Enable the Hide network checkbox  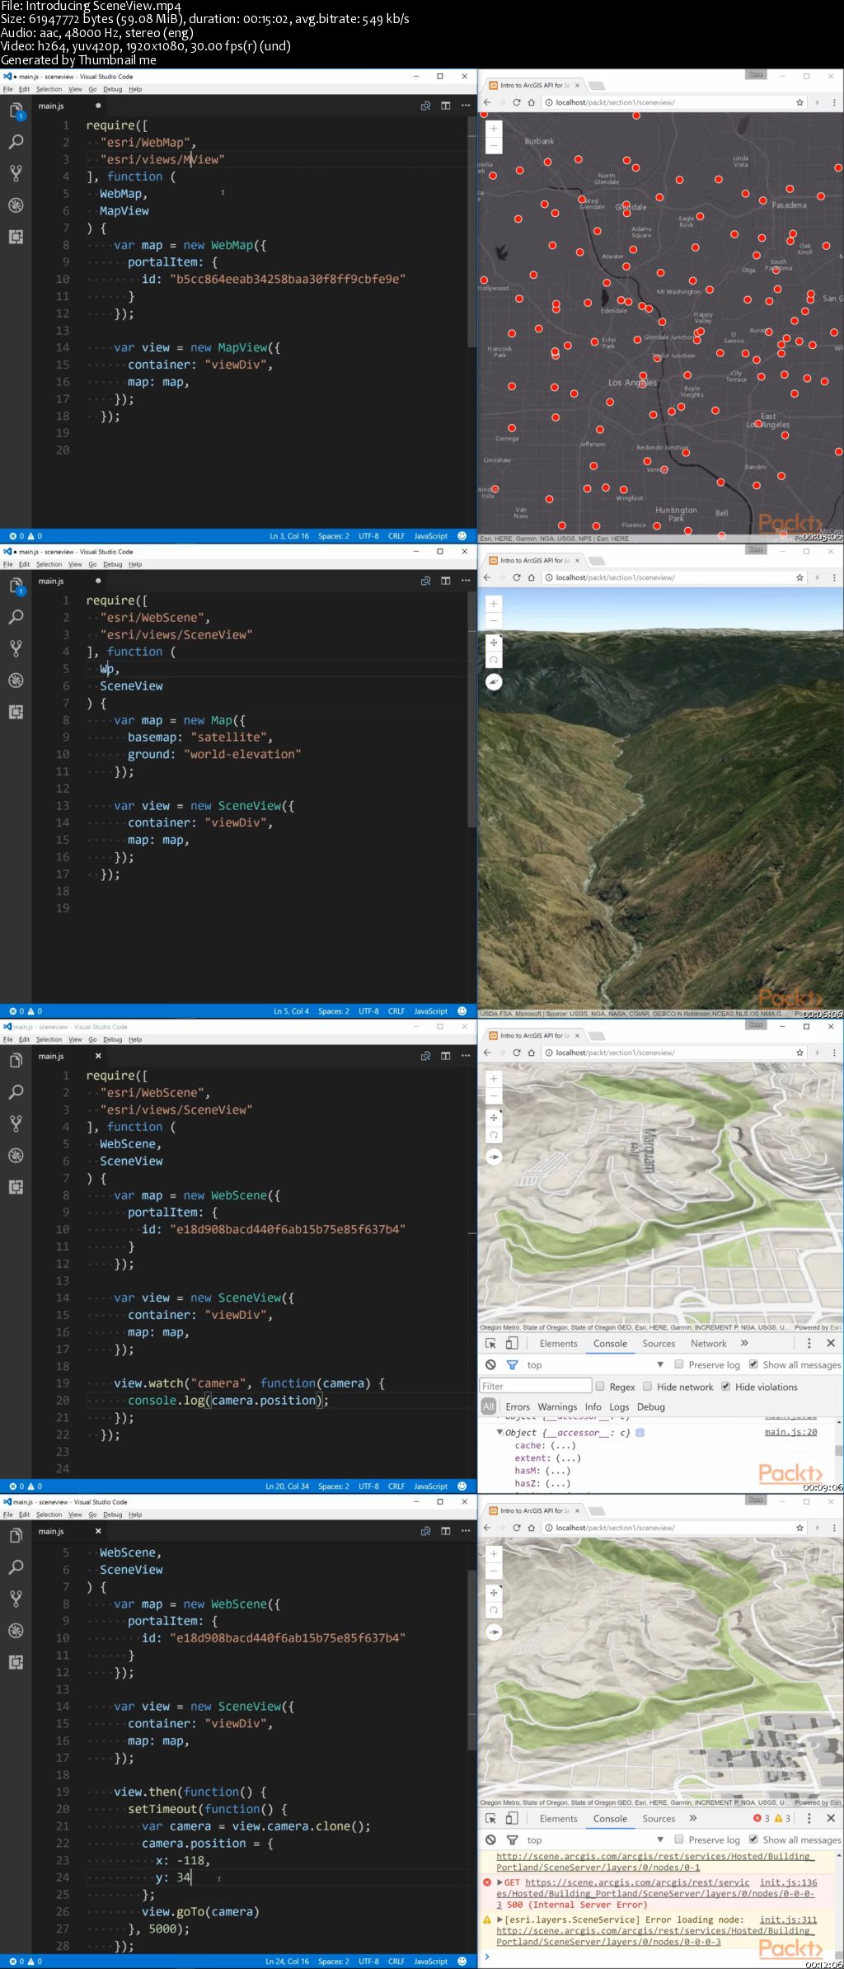(648, 1387)
